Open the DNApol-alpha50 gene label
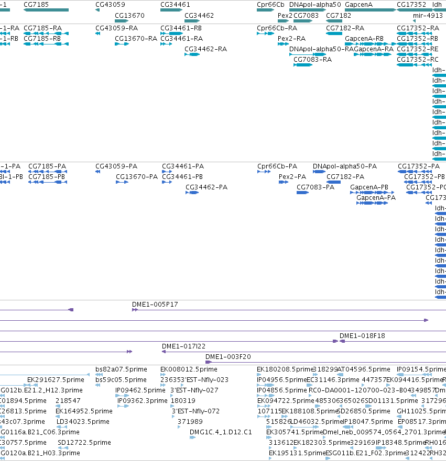 (x=315, y=5)
